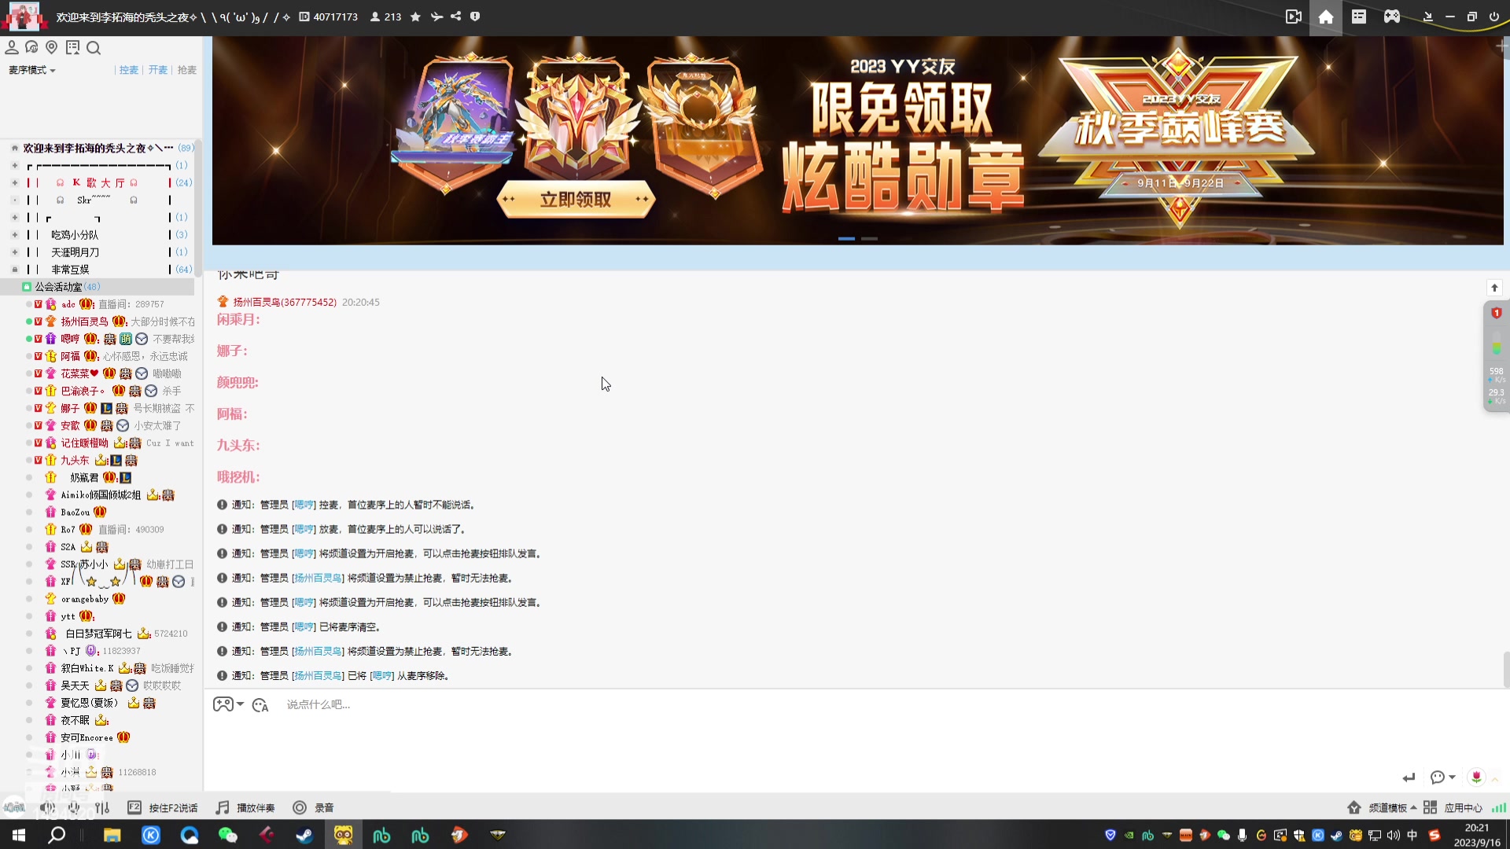Image resolution: width=1510 pixels, height=849 pixels.
Task: Open 麦序模式 mode dropdown
Action: point(32,70)
